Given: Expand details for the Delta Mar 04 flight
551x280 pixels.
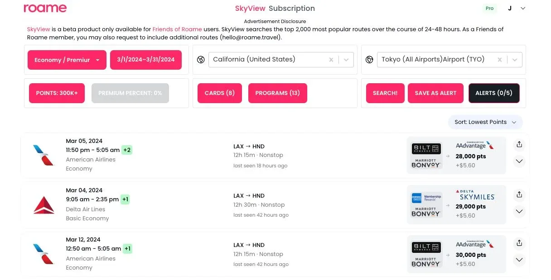Looking at the screenshot, I should (x=519, y=211).
